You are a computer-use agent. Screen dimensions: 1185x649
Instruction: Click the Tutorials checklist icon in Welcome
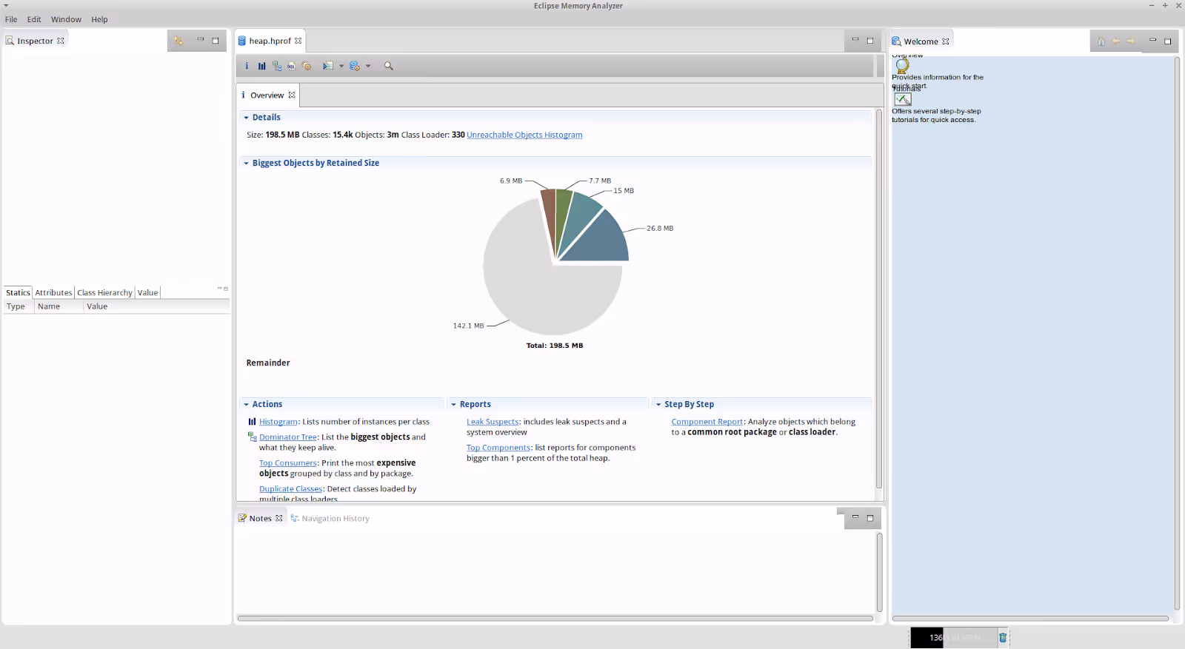tap(902, 99)
